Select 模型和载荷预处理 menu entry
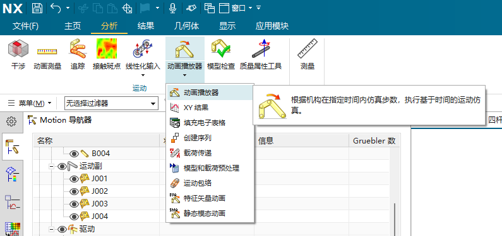 pos(210,168)
